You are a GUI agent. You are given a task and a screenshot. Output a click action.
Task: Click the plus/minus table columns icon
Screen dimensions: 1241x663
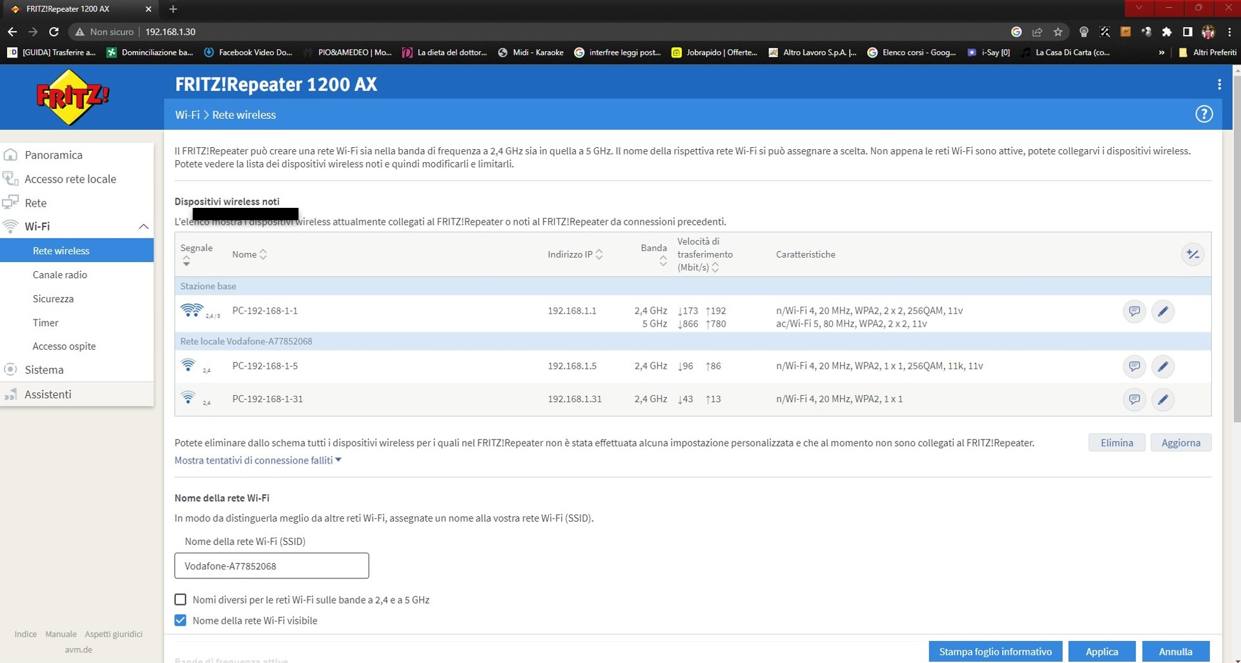[1193, 254]
